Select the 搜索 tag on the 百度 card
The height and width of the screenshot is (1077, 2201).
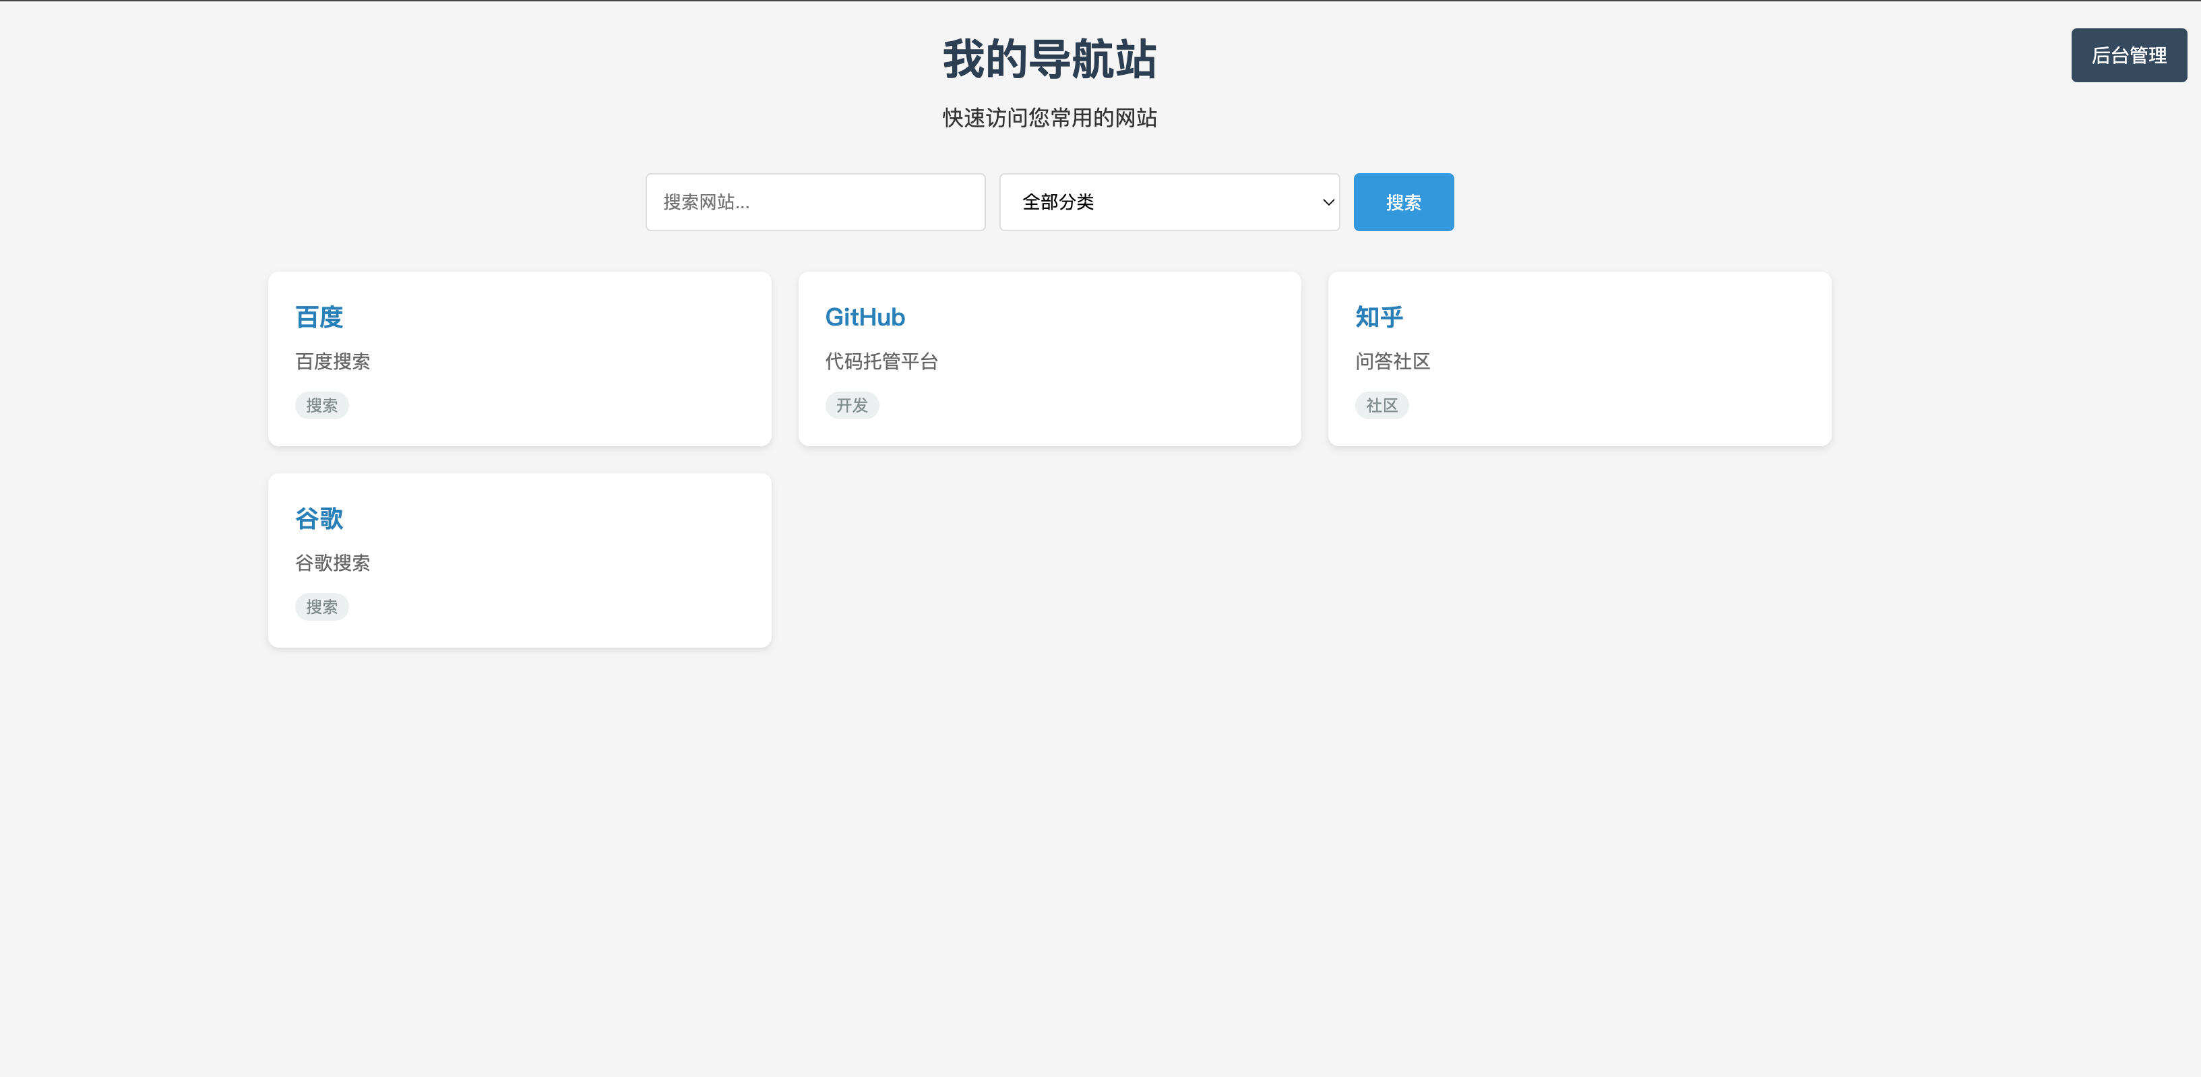(x=321, y=404)
